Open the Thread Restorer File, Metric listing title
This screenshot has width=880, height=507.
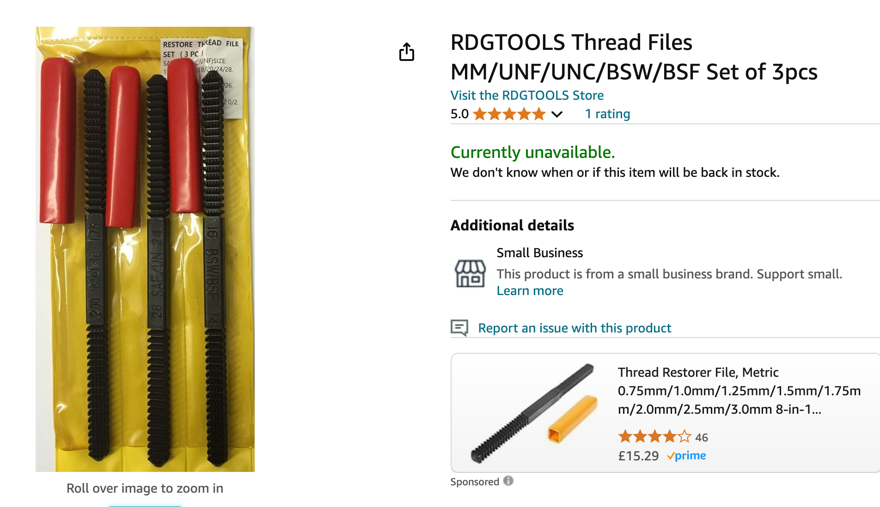739,391
